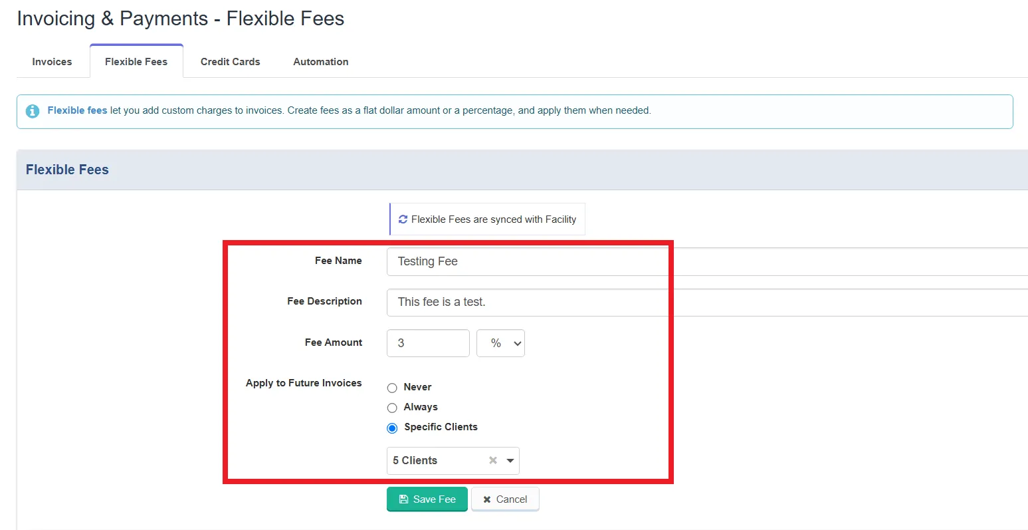Select the Never radio option
This screenshot has height=530, width=1028.
point(392,388)
